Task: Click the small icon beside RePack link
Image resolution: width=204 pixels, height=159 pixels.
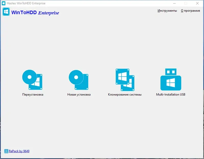Action: click(6, 151)
